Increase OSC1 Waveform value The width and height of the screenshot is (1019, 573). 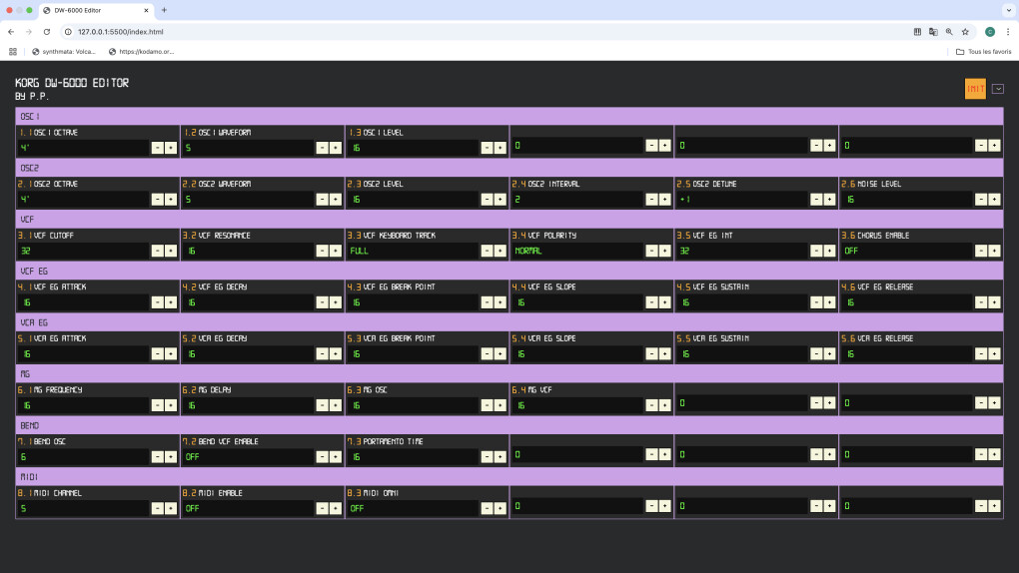pyautogui.click(x=336, y=148)
